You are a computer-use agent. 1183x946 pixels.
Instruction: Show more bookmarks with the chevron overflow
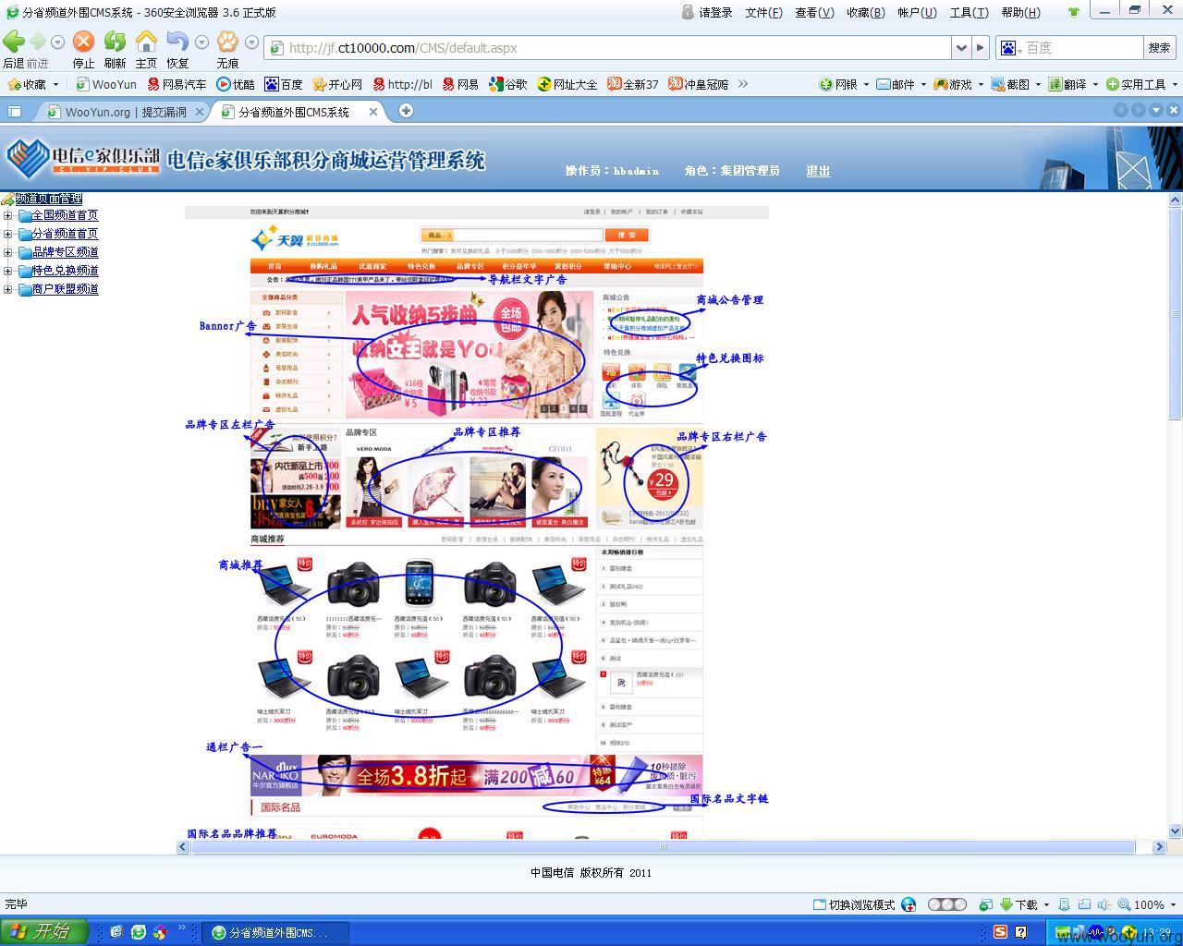(x=742, y=84)
